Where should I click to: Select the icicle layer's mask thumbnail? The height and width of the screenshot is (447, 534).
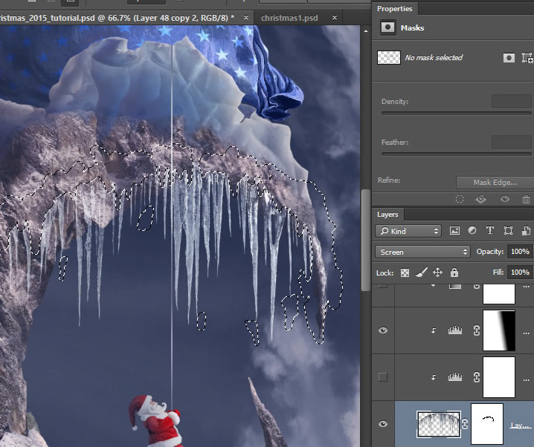(x=487, y=424)
